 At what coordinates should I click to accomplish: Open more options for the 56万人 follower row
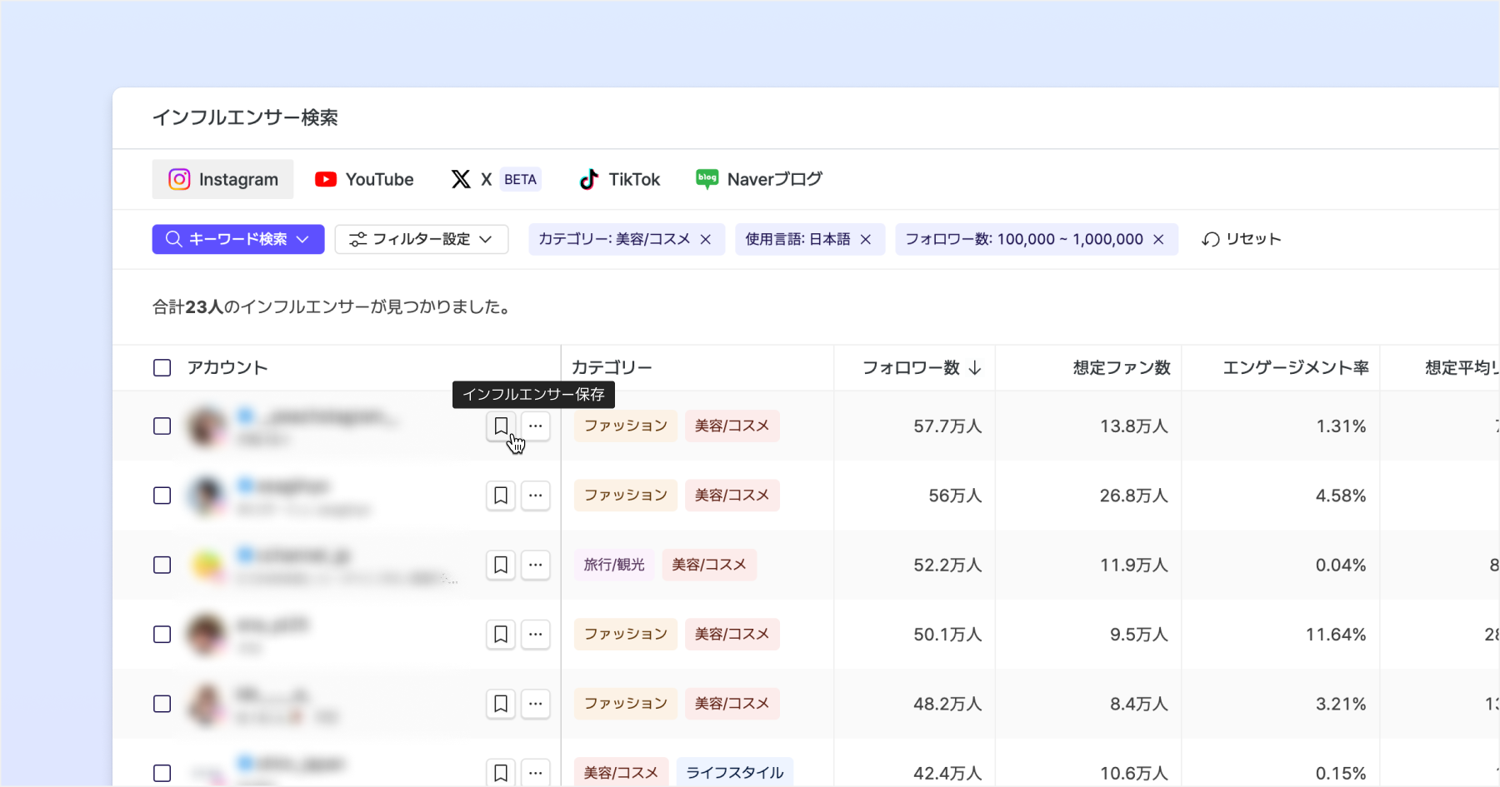536,496
